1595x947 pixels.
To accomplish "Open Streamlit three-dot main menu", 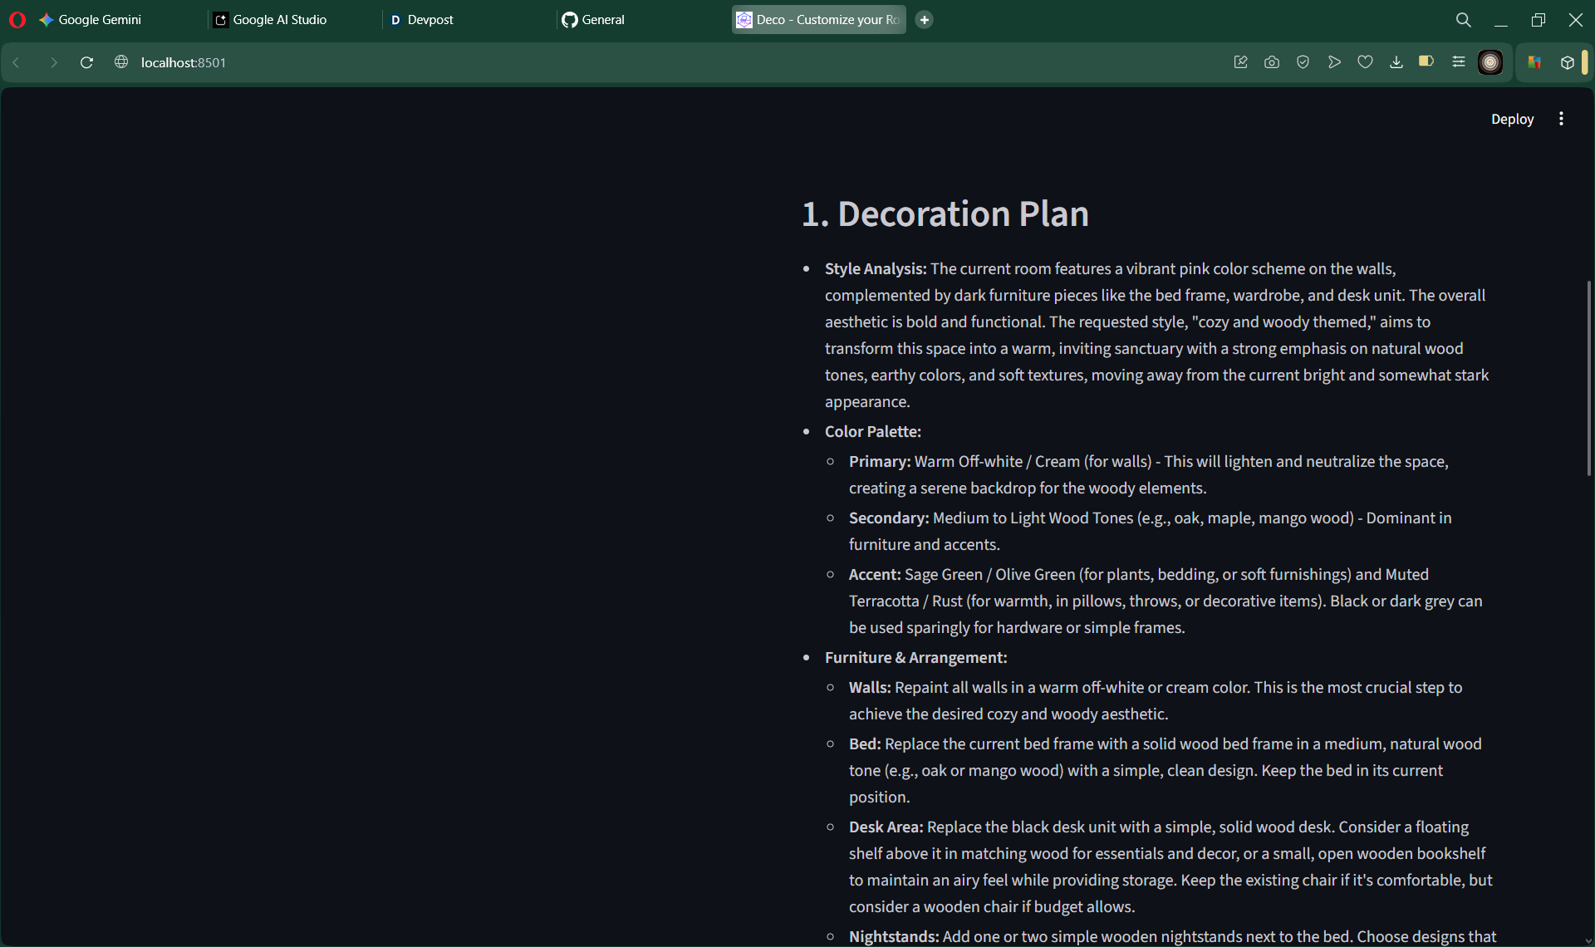I will pos(1561,119).
